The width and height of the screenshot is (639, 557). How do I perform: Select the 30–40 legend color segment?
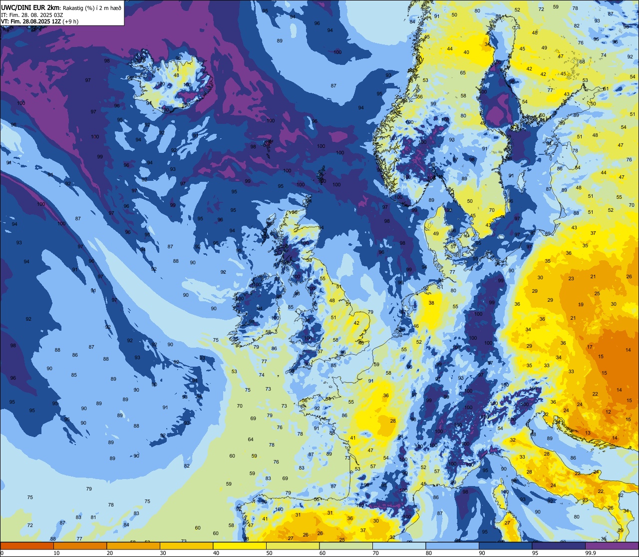pos(186,546)
